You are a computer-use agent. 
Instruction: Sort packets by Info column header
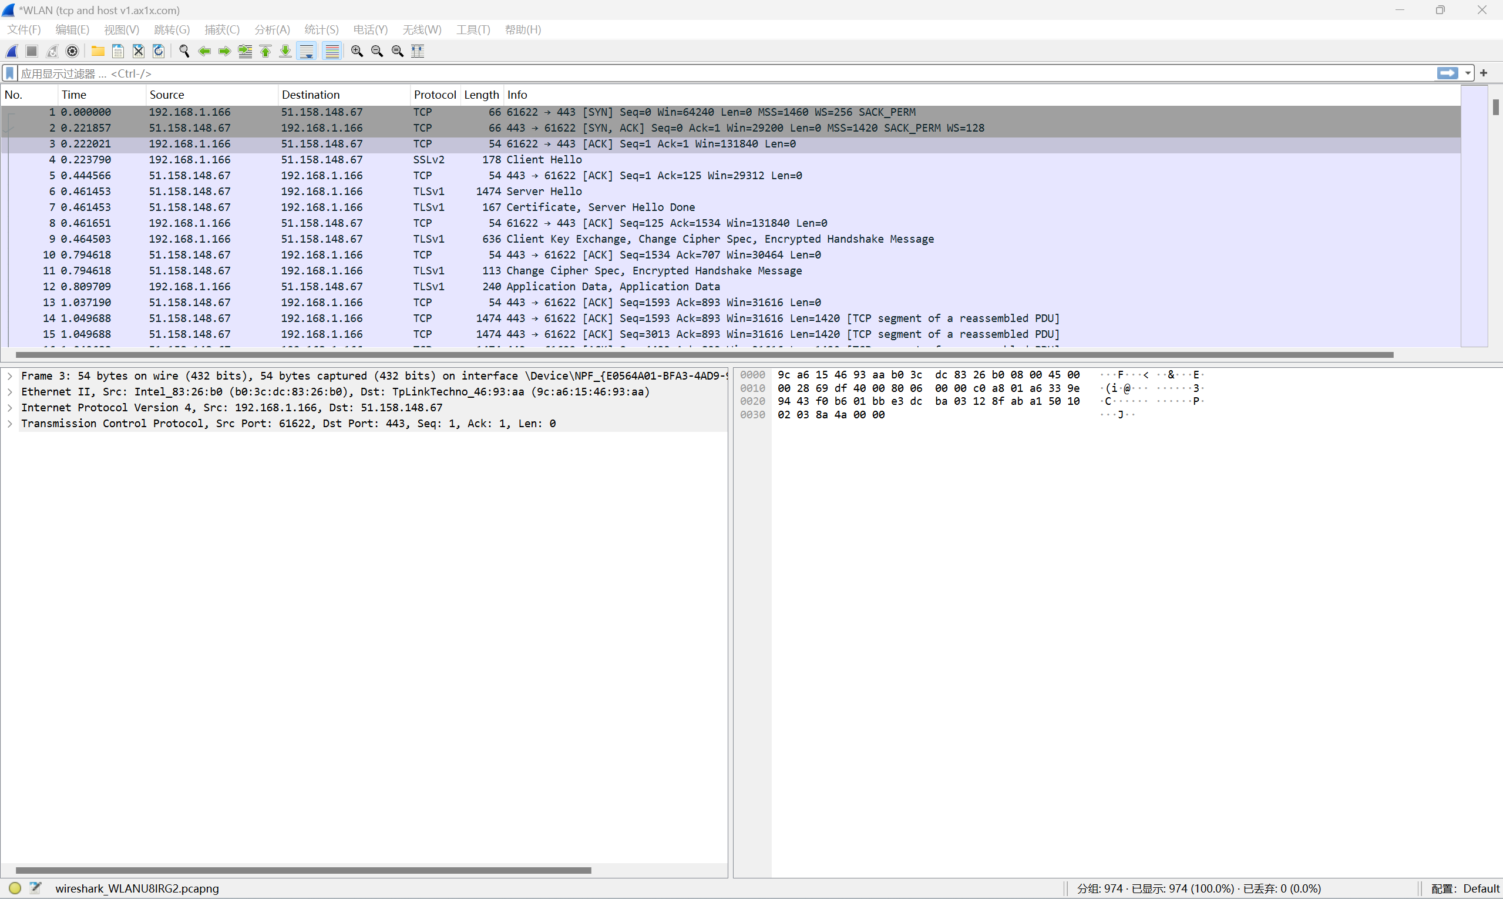(x=981, y=95)
